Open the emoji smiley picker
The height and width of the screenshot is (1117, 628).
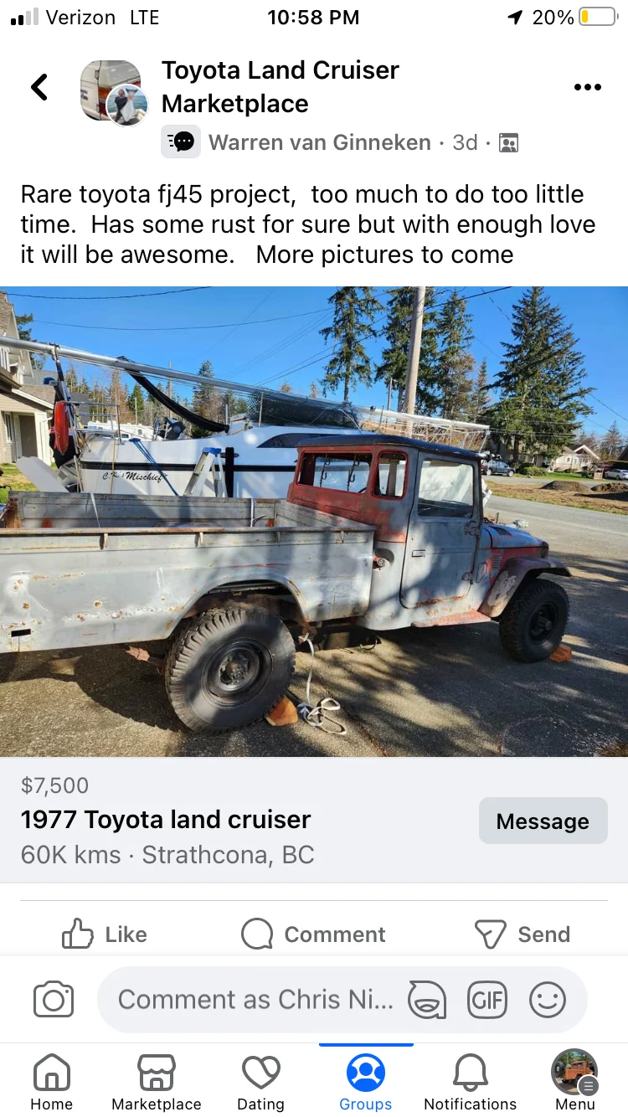[x=548, y=1000]
